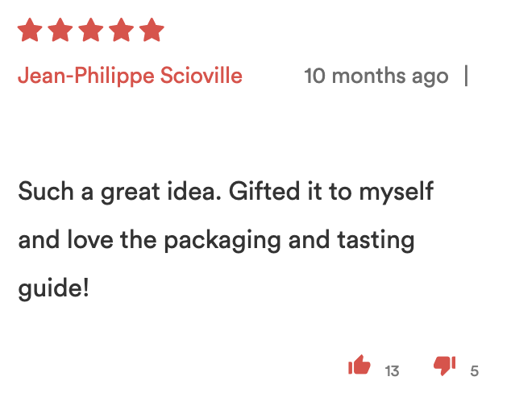
Task: Click the second red rating star
Action: pos(60,31)
